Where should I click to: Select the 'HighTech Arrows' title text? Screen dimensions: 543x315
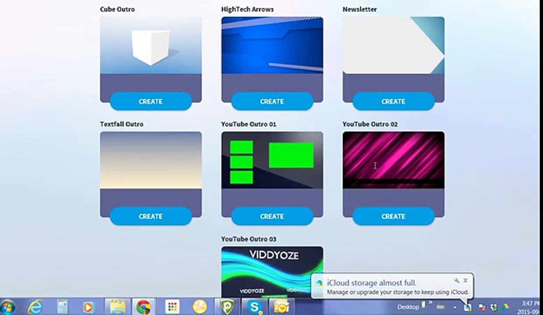[247, 9]
